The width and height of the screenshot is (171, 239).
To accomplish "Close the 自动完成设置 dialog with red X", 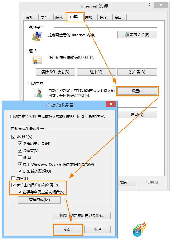I will 111,104.
